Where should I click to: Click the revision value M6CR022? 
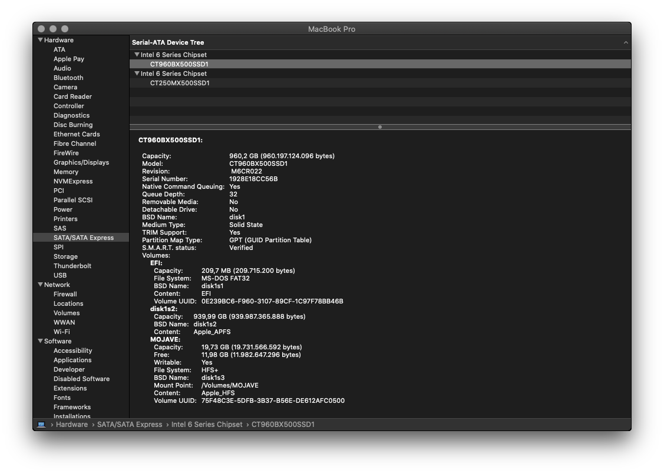point(246,171)
